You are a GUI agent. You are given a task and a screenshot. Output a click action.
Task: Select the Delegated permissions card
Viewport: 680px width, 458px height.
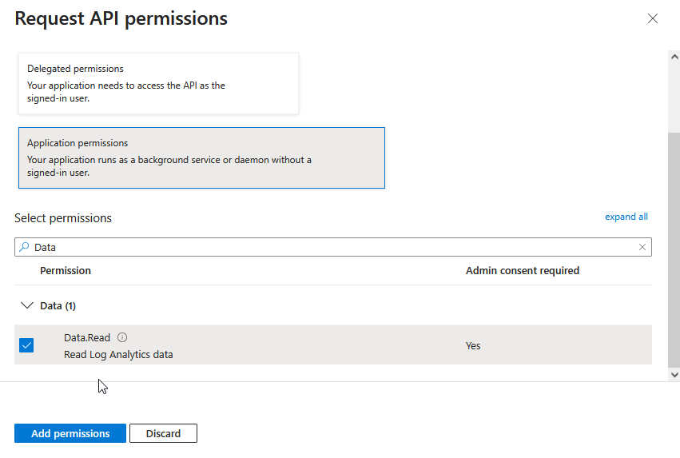(158, 83)
